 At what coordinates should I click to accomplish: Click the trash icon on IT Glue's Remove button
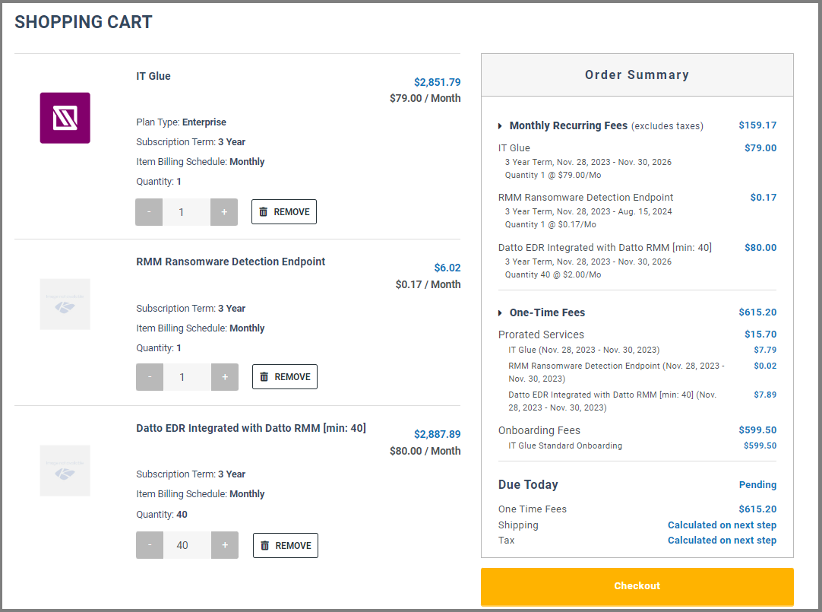coord(264,212)
